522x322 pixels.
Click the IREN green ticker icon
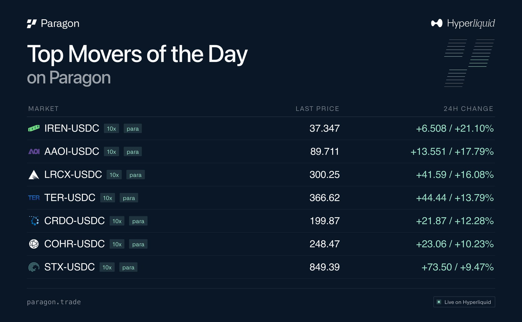34,128
